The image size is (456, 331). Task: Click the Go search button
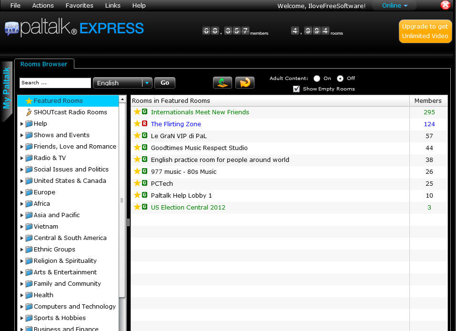[164, 83]
